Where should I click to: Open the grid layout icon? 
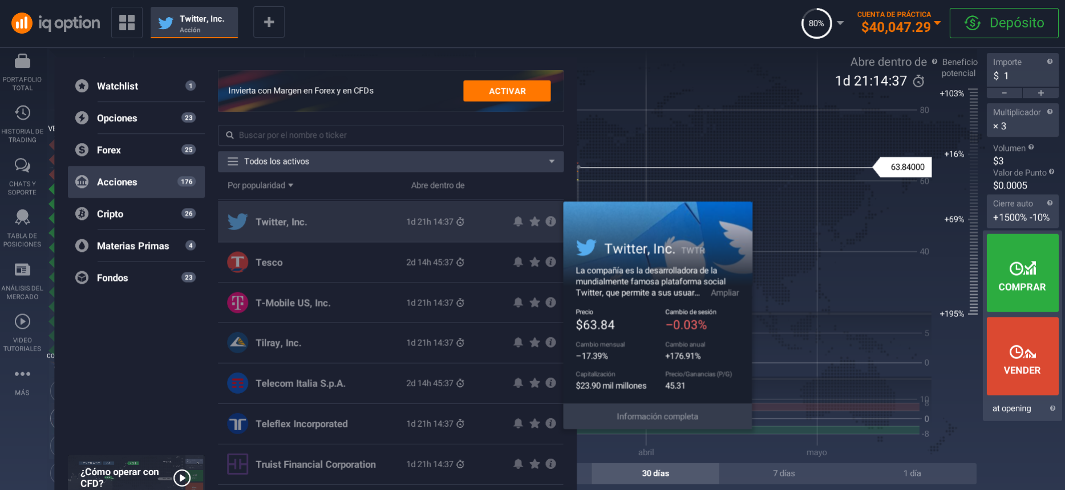click(127, 23)
